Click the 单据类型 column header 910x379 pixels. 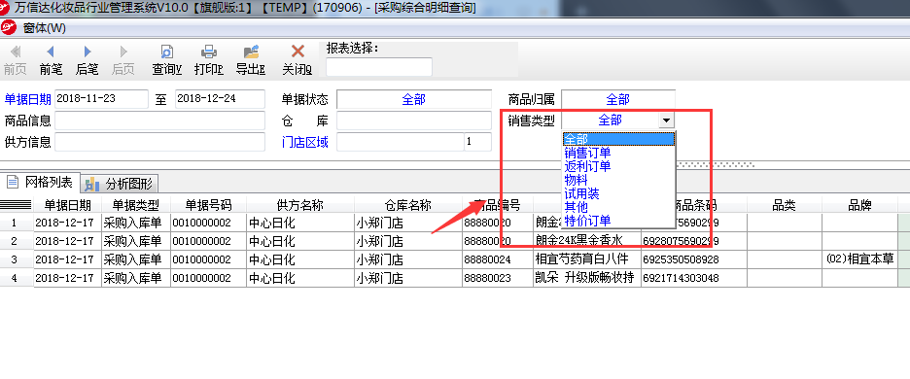[x=136, y=205]
